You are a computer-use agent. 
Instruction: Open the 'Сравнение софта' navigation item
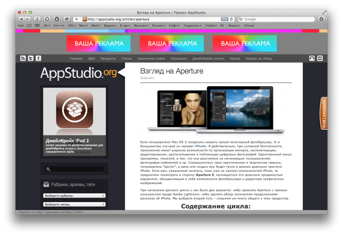pyautogui.click(x=151, y=59)
